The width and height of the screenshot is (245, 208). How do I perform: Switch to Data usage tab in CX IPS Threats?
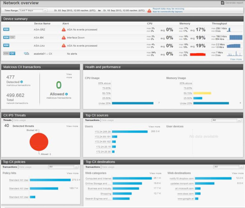click(x=19, y=120)
